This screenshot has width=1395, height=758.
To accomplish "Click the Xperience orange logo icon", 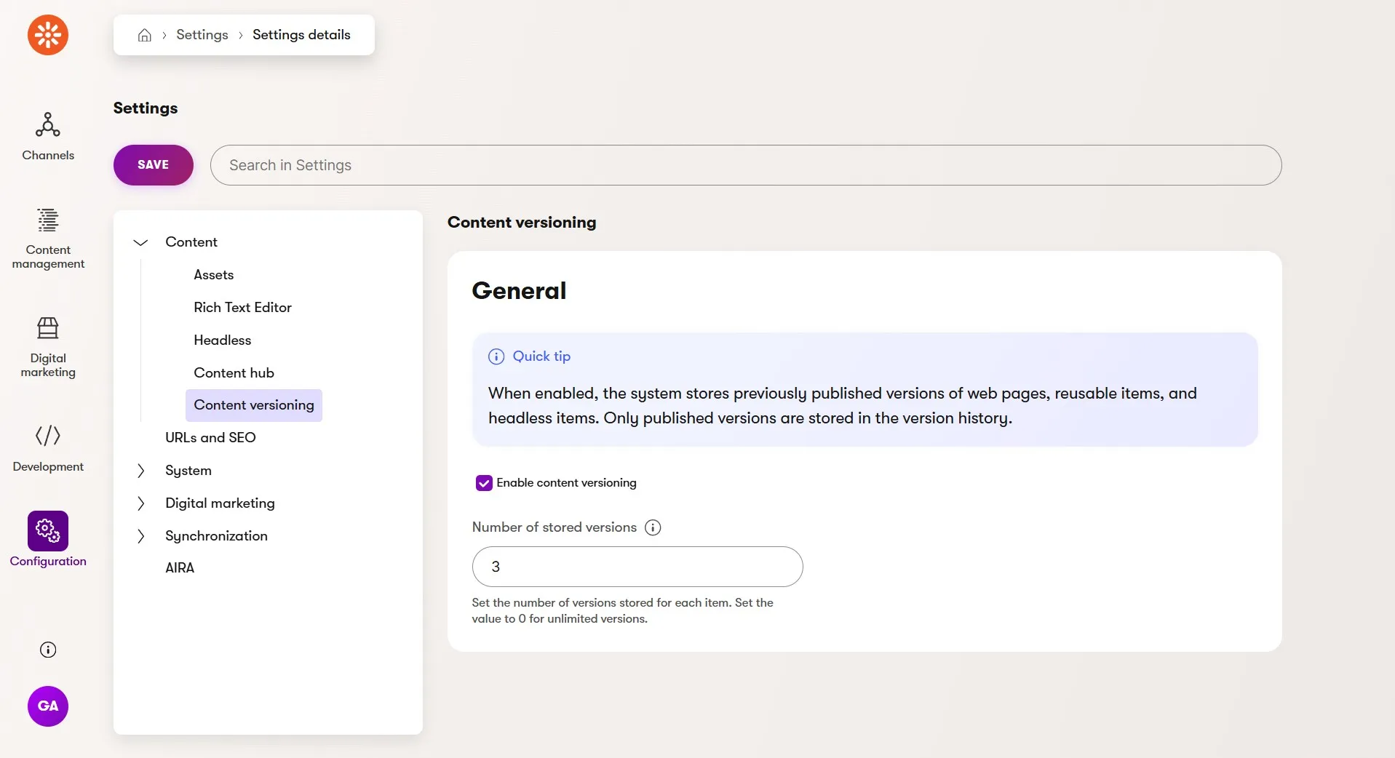I will tap(48, 34).
